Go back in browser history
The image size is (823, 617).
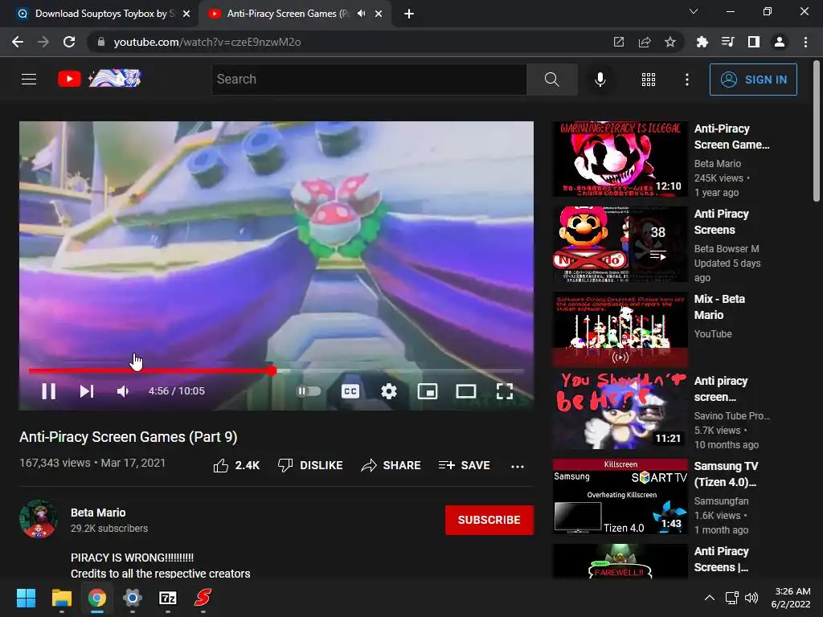click(x=18, y=42)
